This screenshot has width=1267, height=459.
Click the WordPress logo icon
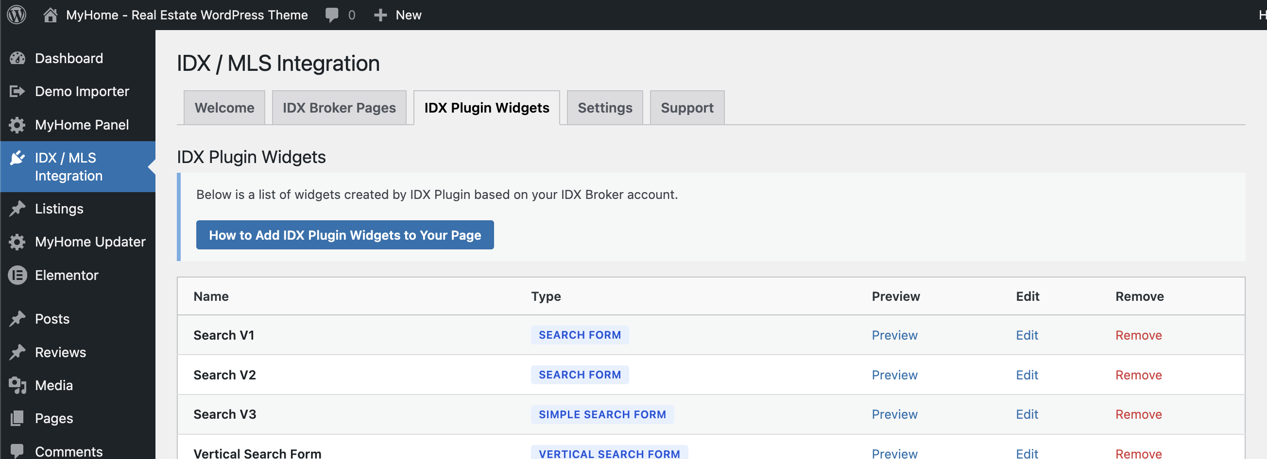coord(16,15)
